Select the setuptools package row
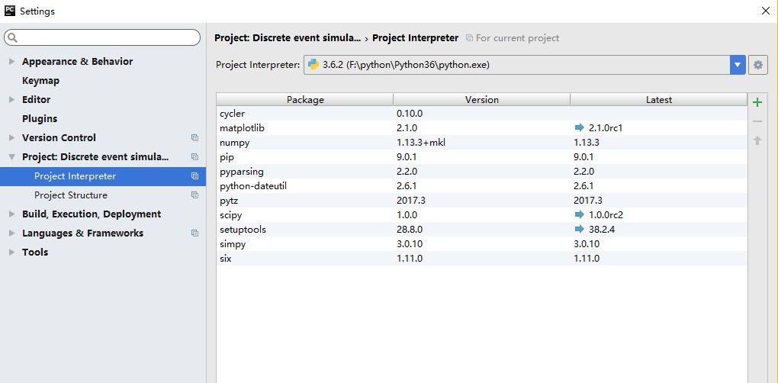Viewport: 778px width, 383px height. 481,229
